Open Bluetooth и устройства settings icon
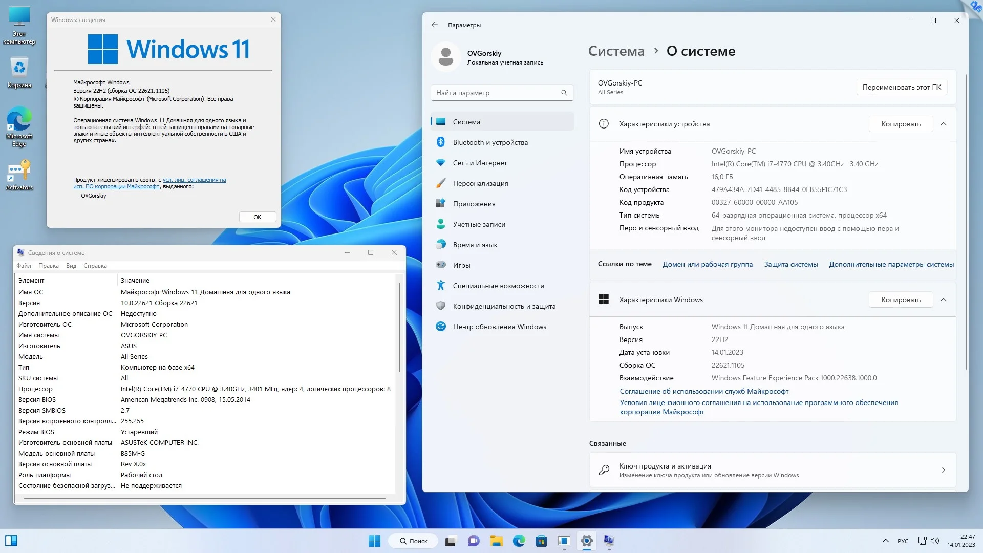 pos(440,142)
